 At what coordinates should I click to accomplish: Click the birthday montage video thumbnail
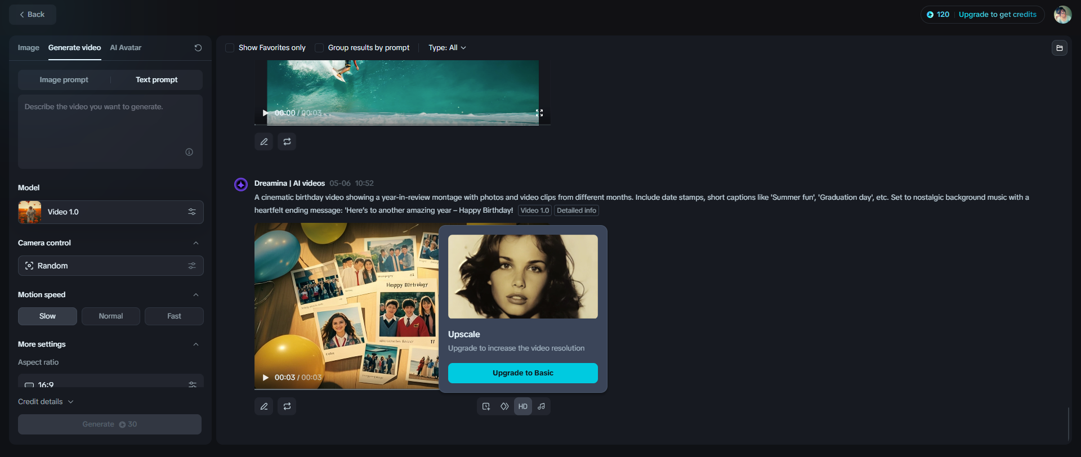(x=347, y=306)
